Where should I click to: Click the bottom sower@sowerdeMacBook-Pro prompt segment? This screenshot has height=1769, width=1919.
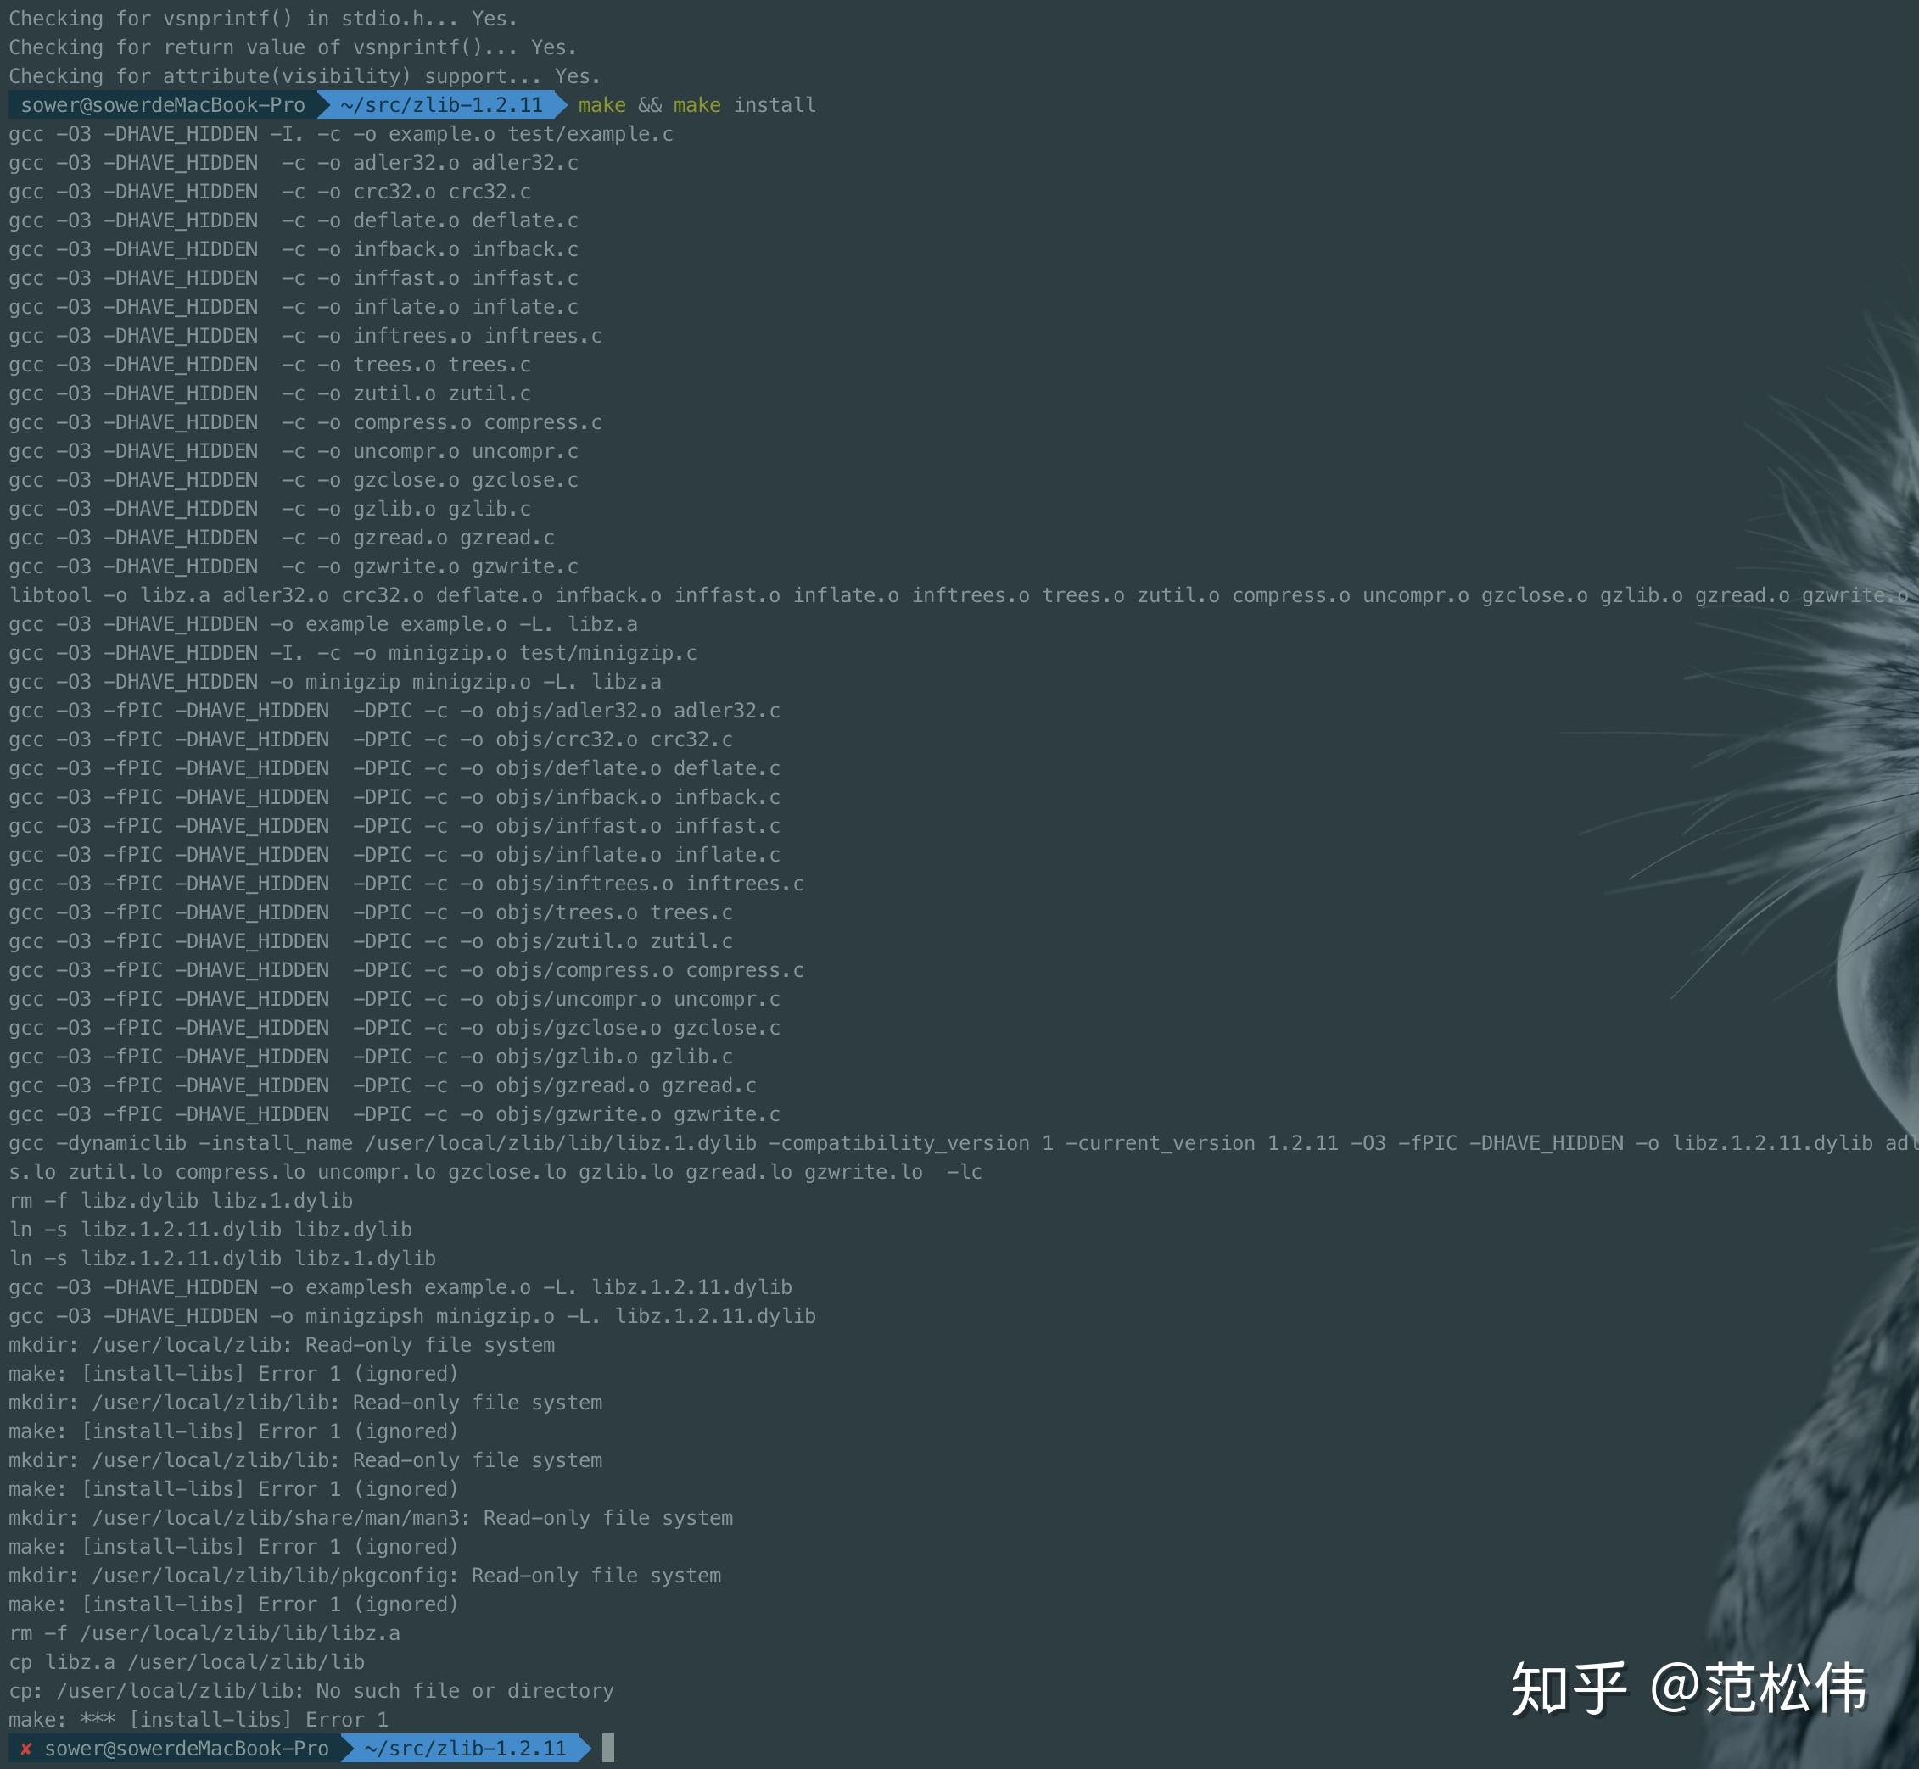186,1748
